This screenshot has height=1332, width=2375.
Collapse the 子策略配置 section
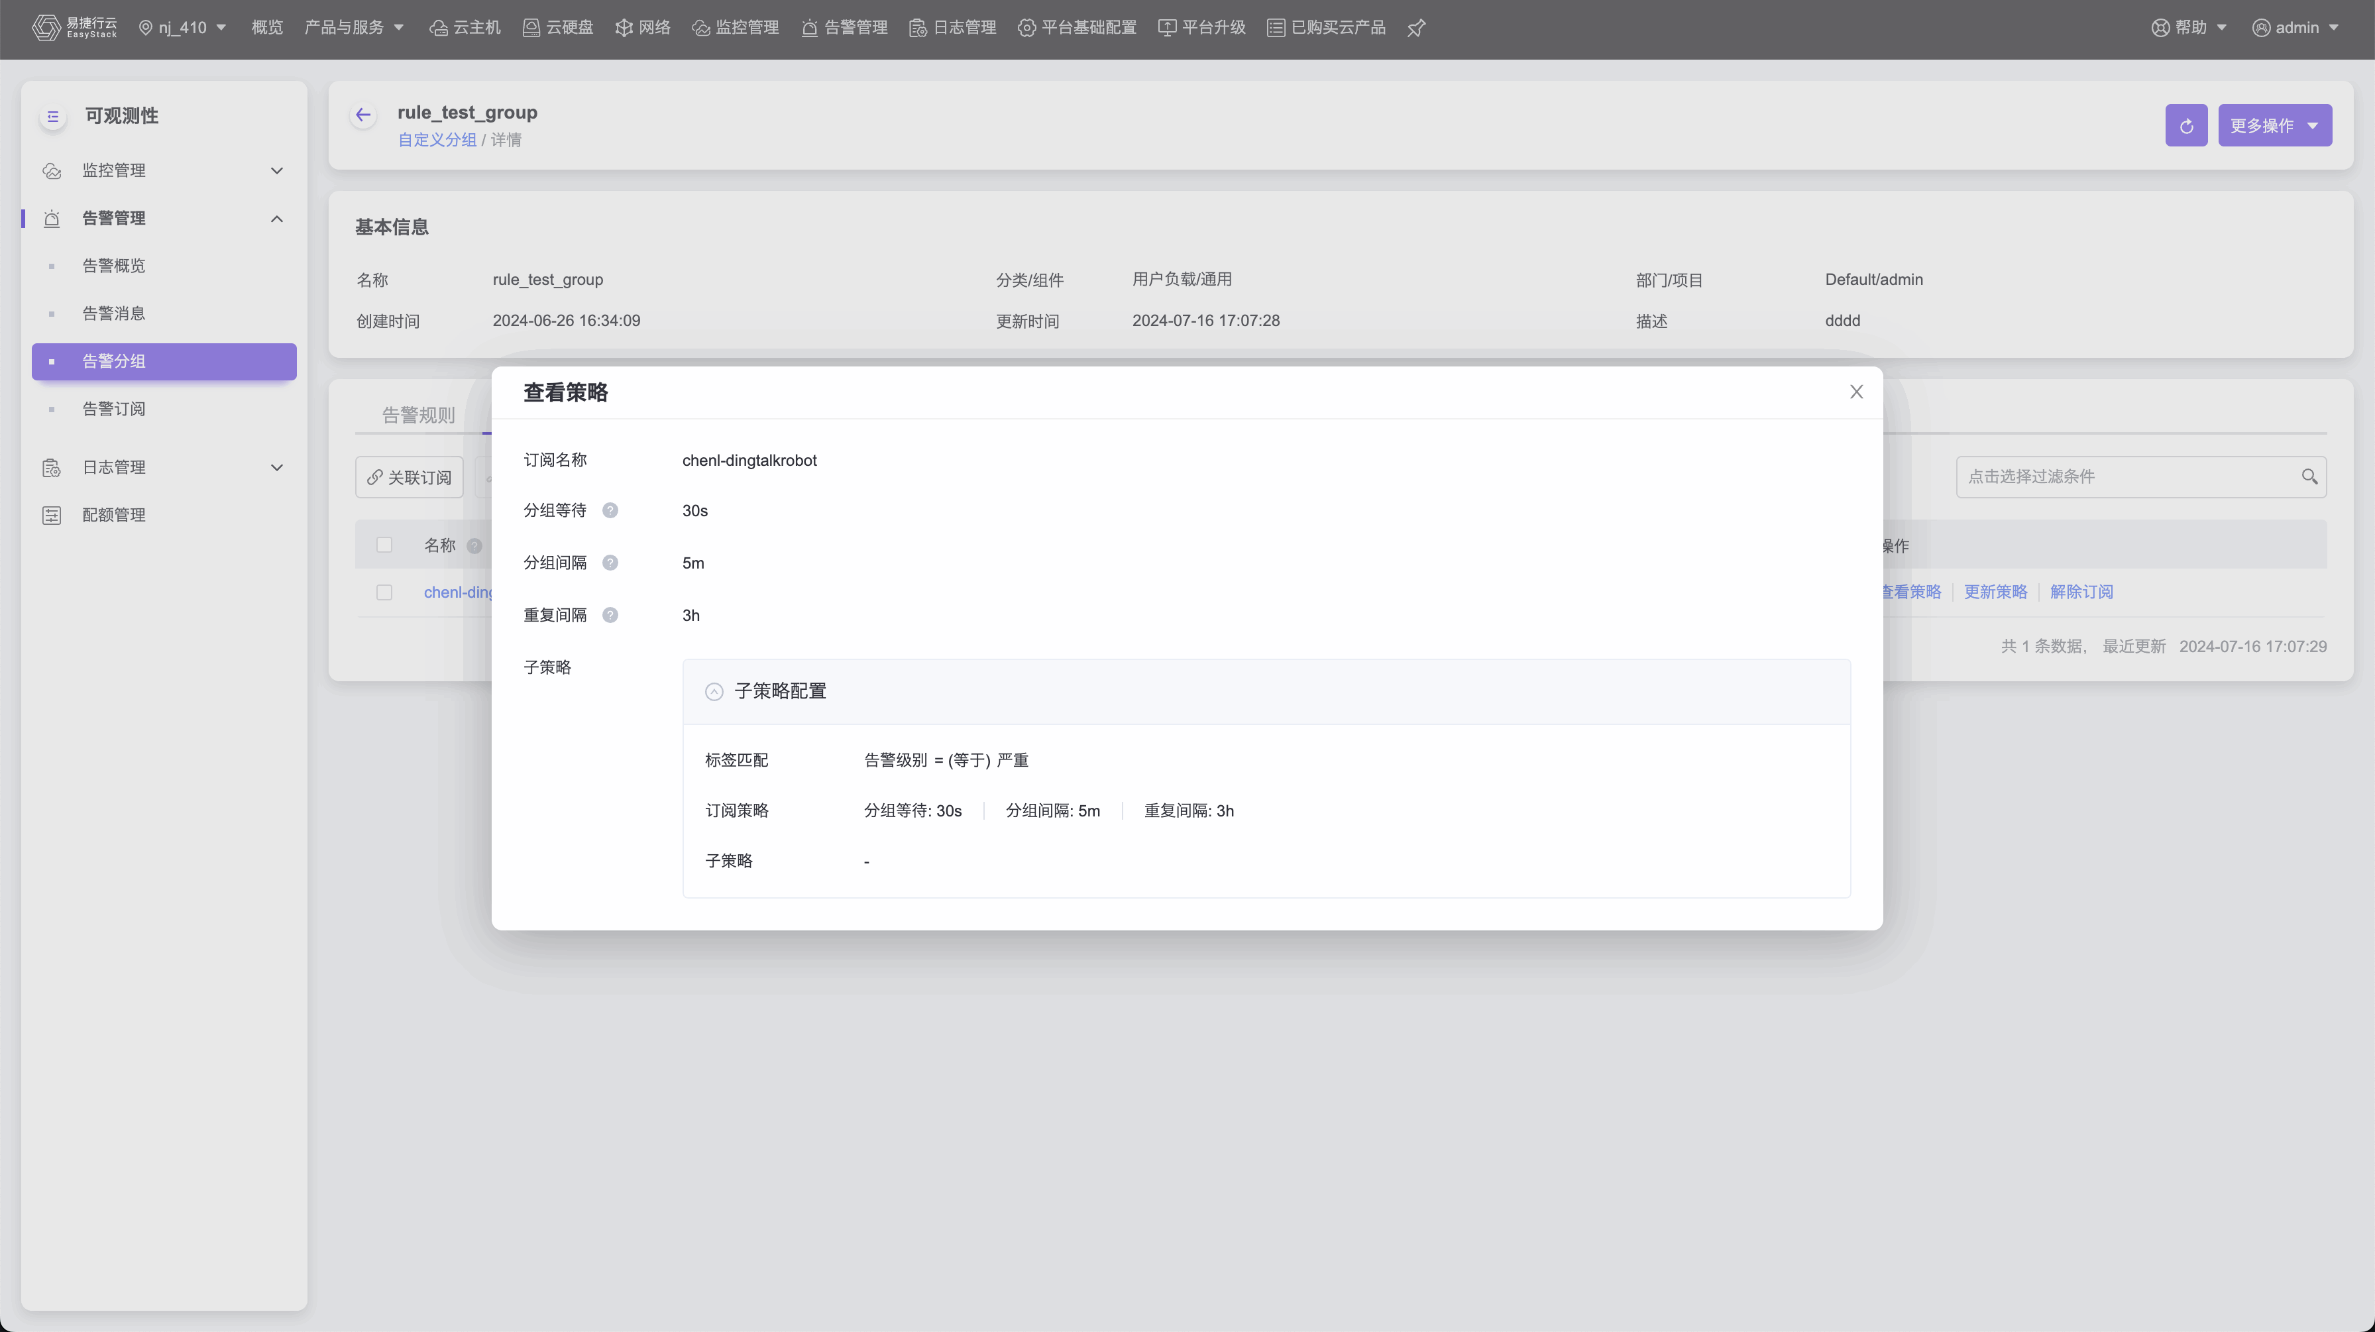click(714, 691)
